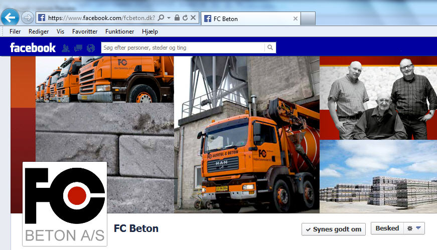Image resolution: width=437 pixels, height=250 pixels.
Task: Click the FC Beton page title
Action: pyautogui.click(x=136, y=228)
